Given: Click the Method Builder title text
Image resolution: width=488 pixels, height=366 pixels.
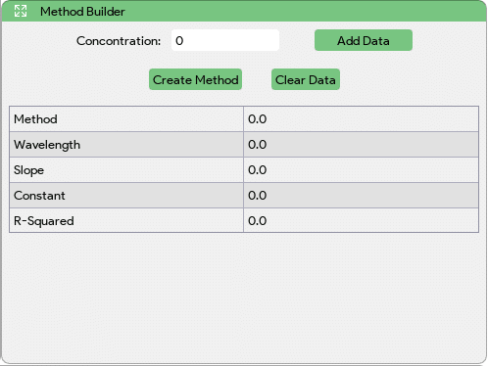Looking at the screenshot, I should click(82, 12).
